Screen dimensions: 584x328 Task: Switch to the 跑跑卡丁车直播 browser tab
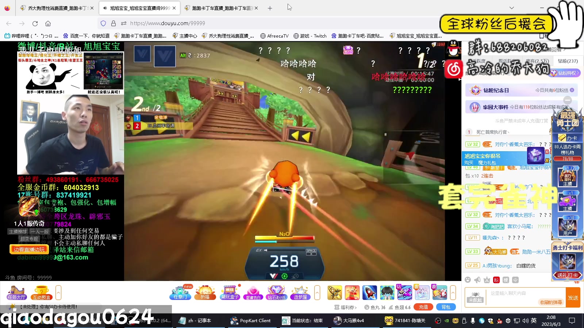(222, 8)
